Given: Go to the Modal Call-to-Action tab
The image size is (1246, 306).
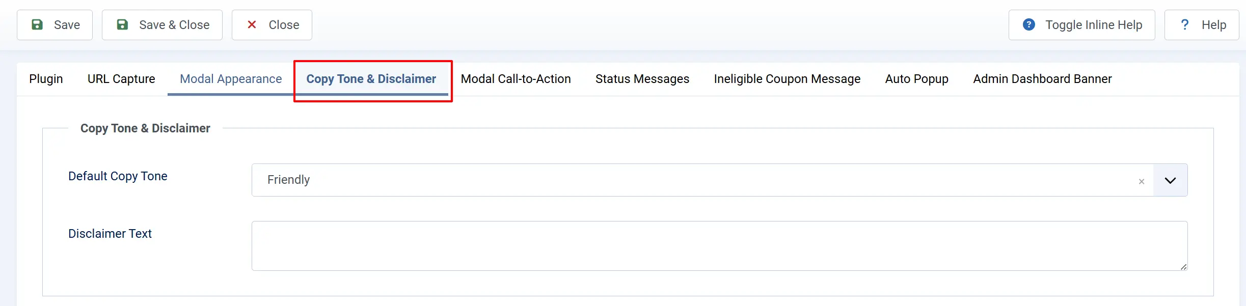Looking at the screenshot, I should point(516,79).
